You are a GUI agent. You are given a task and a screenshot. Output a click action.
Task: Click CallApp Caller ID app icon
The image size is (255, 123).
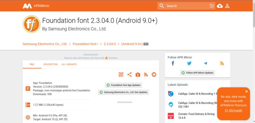tap(171, 94)
